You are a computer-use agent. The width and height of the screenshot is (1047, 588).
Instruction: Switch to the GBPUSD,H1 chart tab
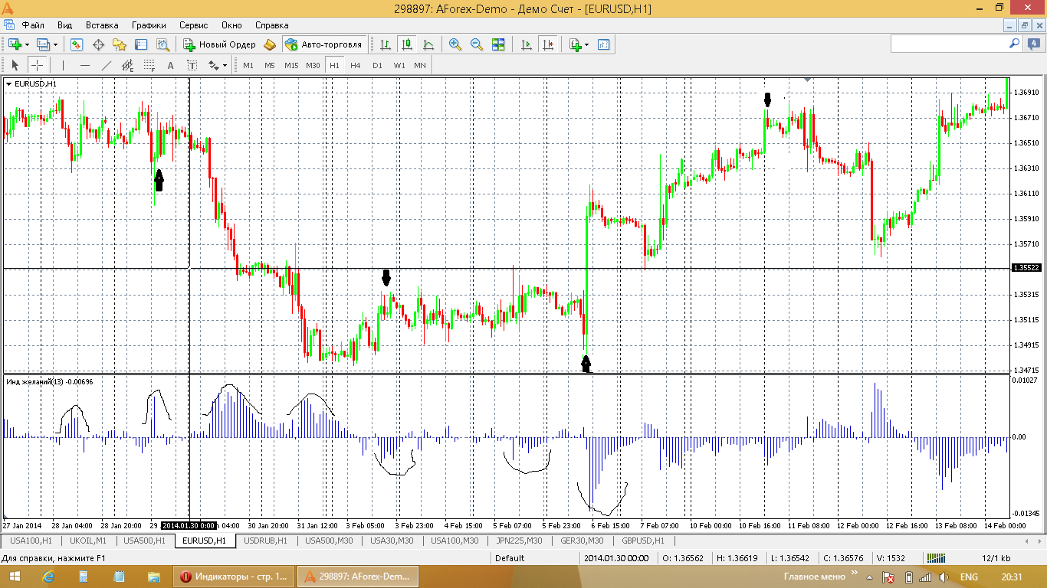[x=643, y=541]
